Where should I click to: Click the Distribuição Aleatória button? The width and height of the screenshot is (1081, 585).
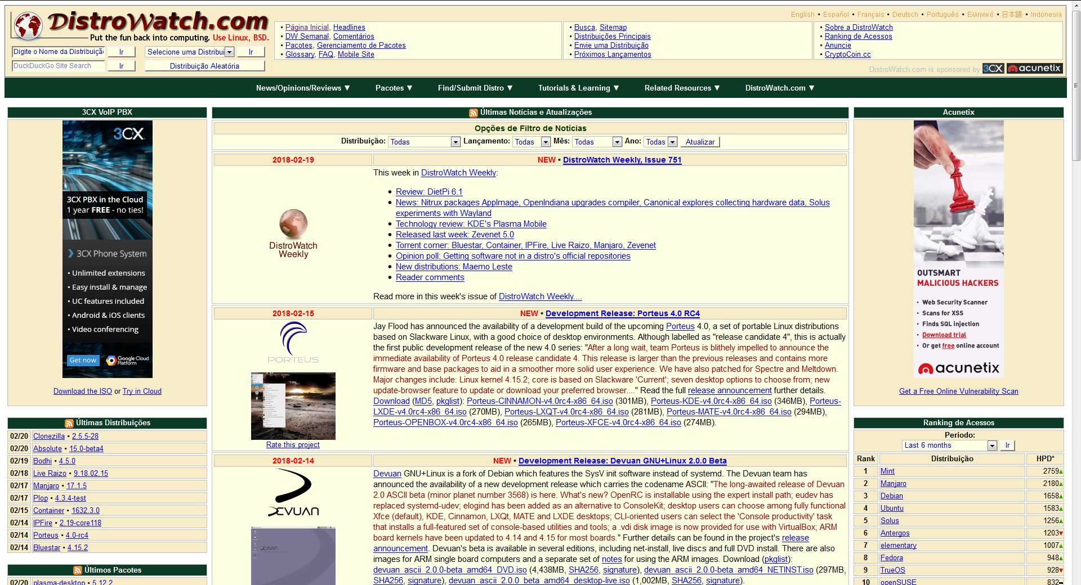click(x=204, y=66)
